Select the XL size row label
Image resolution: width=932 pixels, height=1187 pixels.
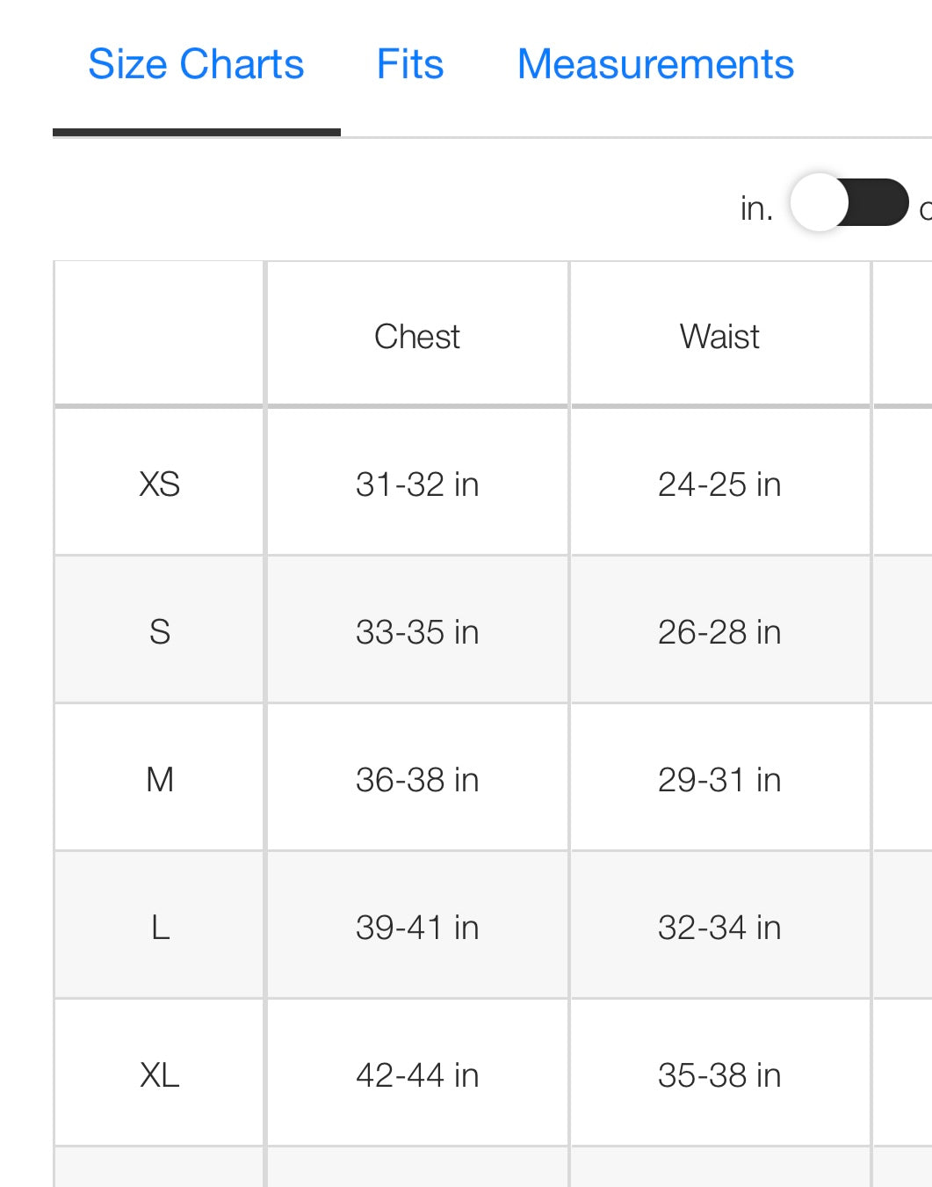(159, 1075)
